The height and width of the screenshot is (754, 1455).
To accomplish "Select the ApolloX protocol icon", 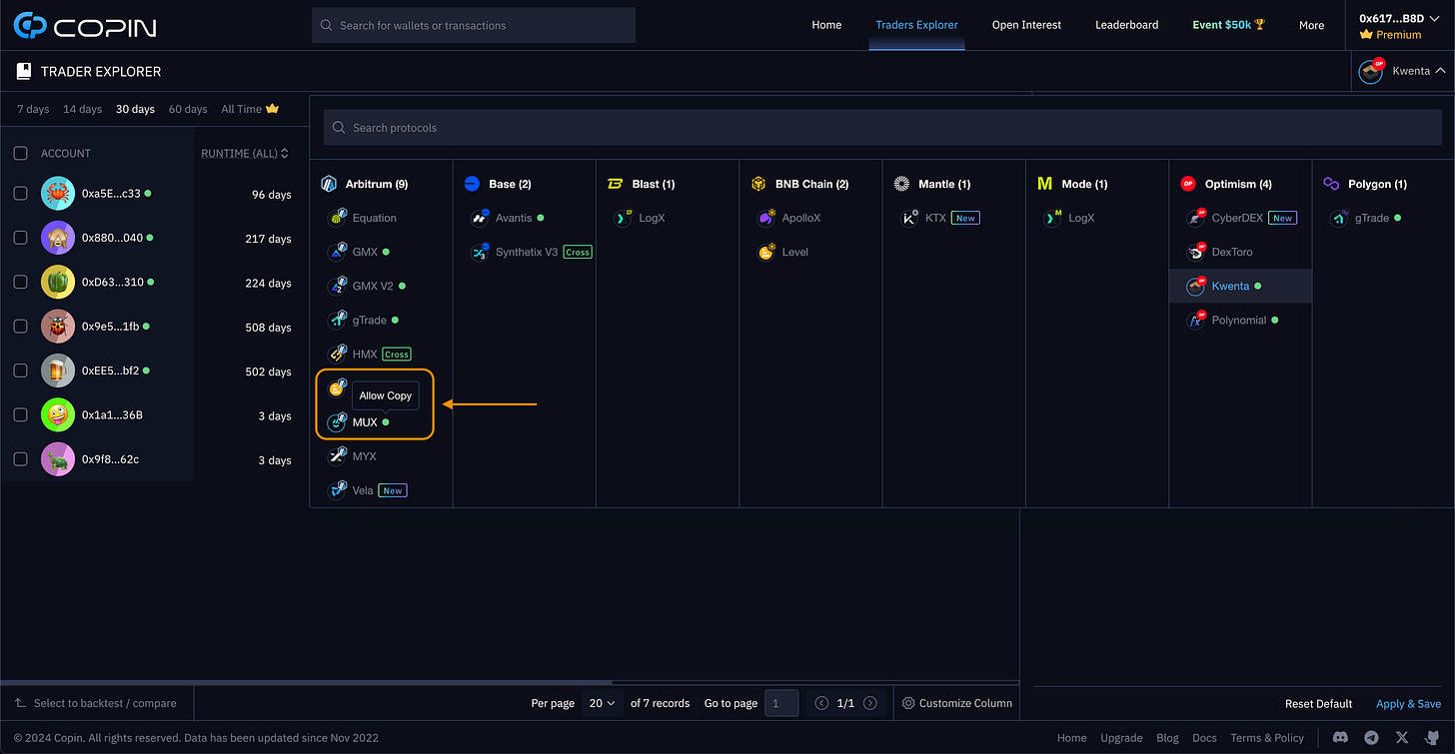I will coord(766,218).
